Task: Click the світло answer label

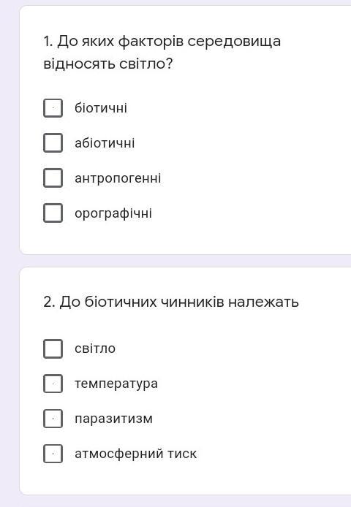Action: point(95,348)
